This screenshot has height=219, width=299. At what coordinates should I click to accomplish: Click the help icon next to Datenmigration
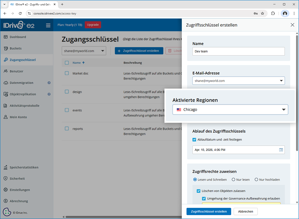(x=49, y=83)
